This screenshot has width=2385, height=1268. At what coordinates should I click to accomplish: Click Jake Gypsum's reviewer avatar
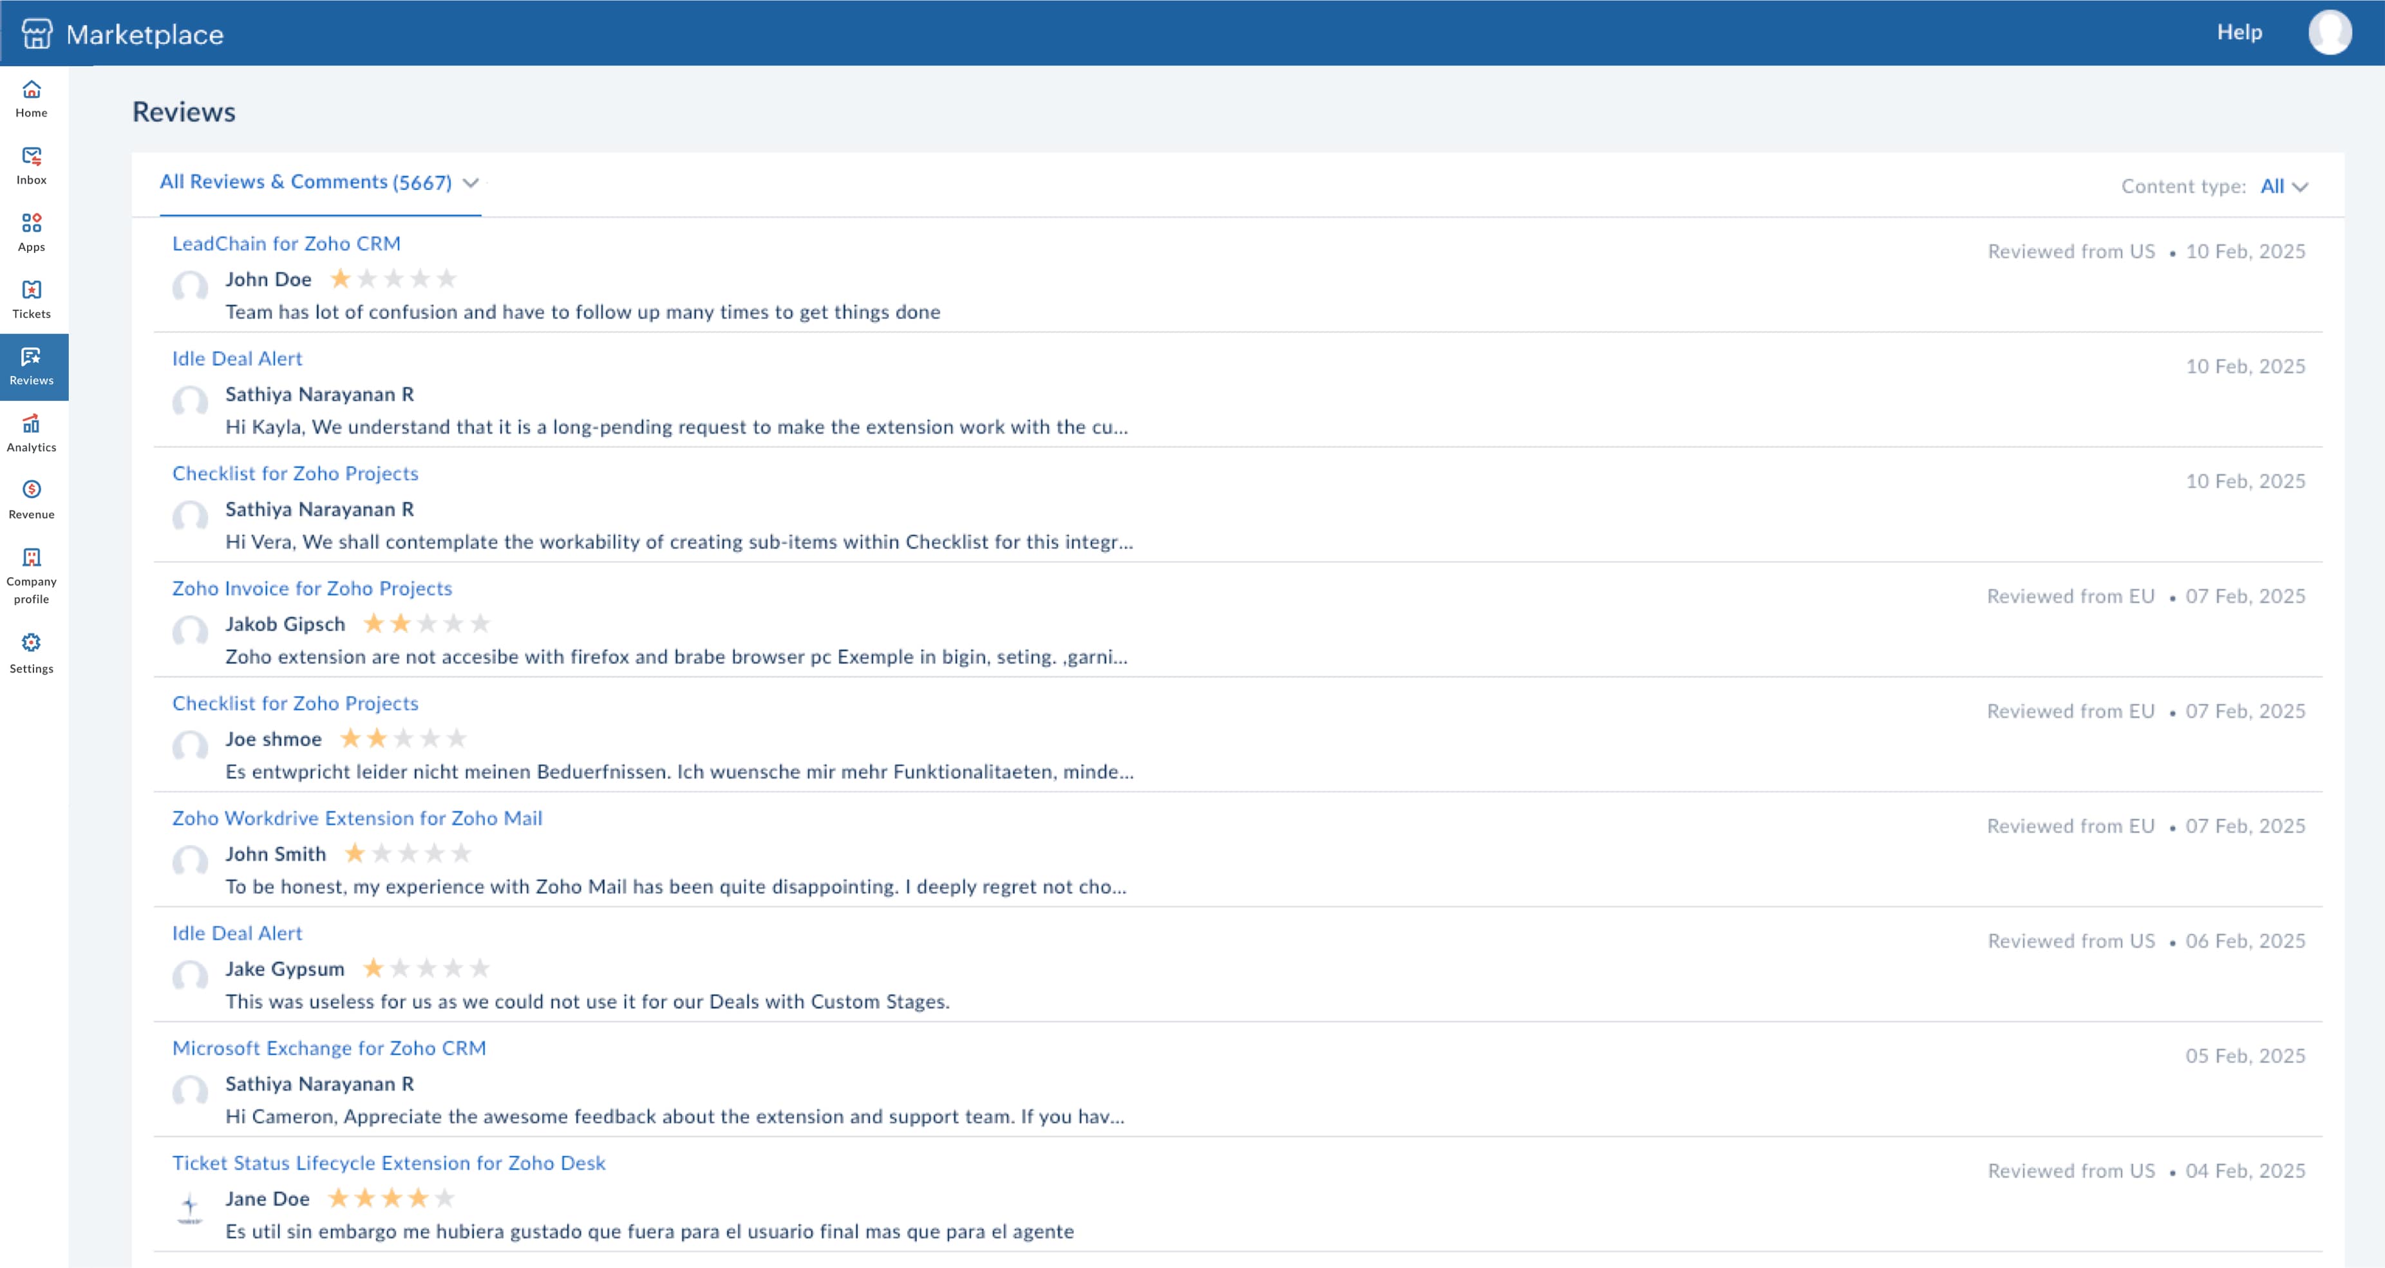190,976
